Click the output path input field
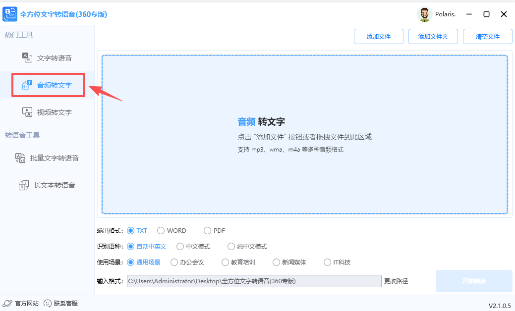Image resolution: width=515 pixels, height=311 pixels. [253, 281]
